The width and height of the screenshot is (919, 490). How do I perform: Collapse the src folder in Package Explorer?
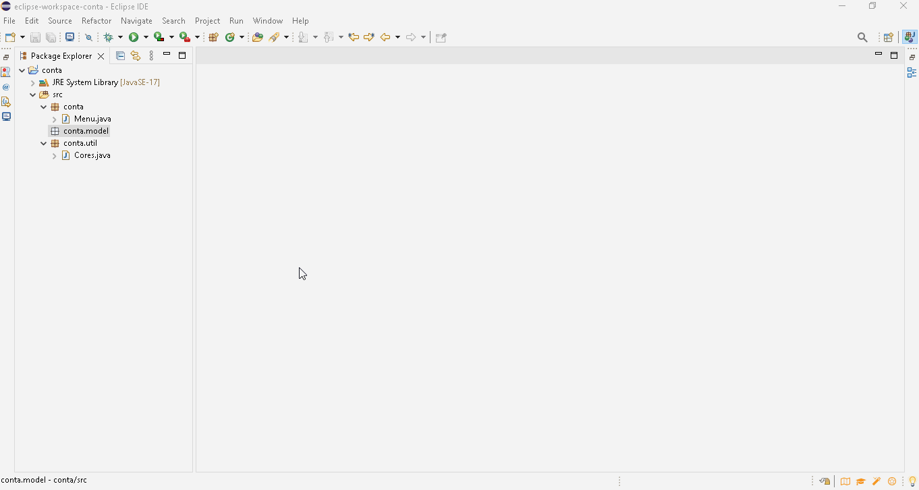(x=32, y=94)
